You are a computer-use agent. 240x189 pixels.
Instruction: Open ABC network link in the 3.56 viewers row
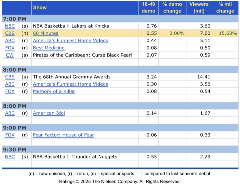10,84
